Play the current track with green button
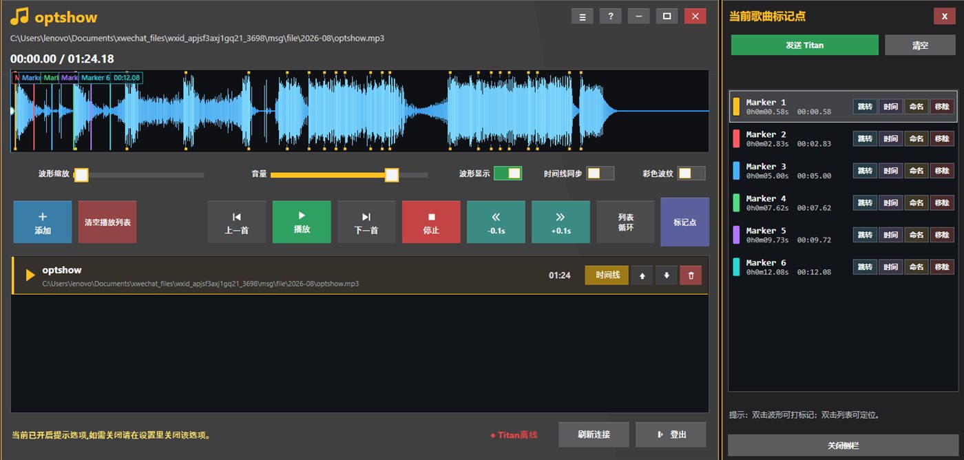 (302, 222)
